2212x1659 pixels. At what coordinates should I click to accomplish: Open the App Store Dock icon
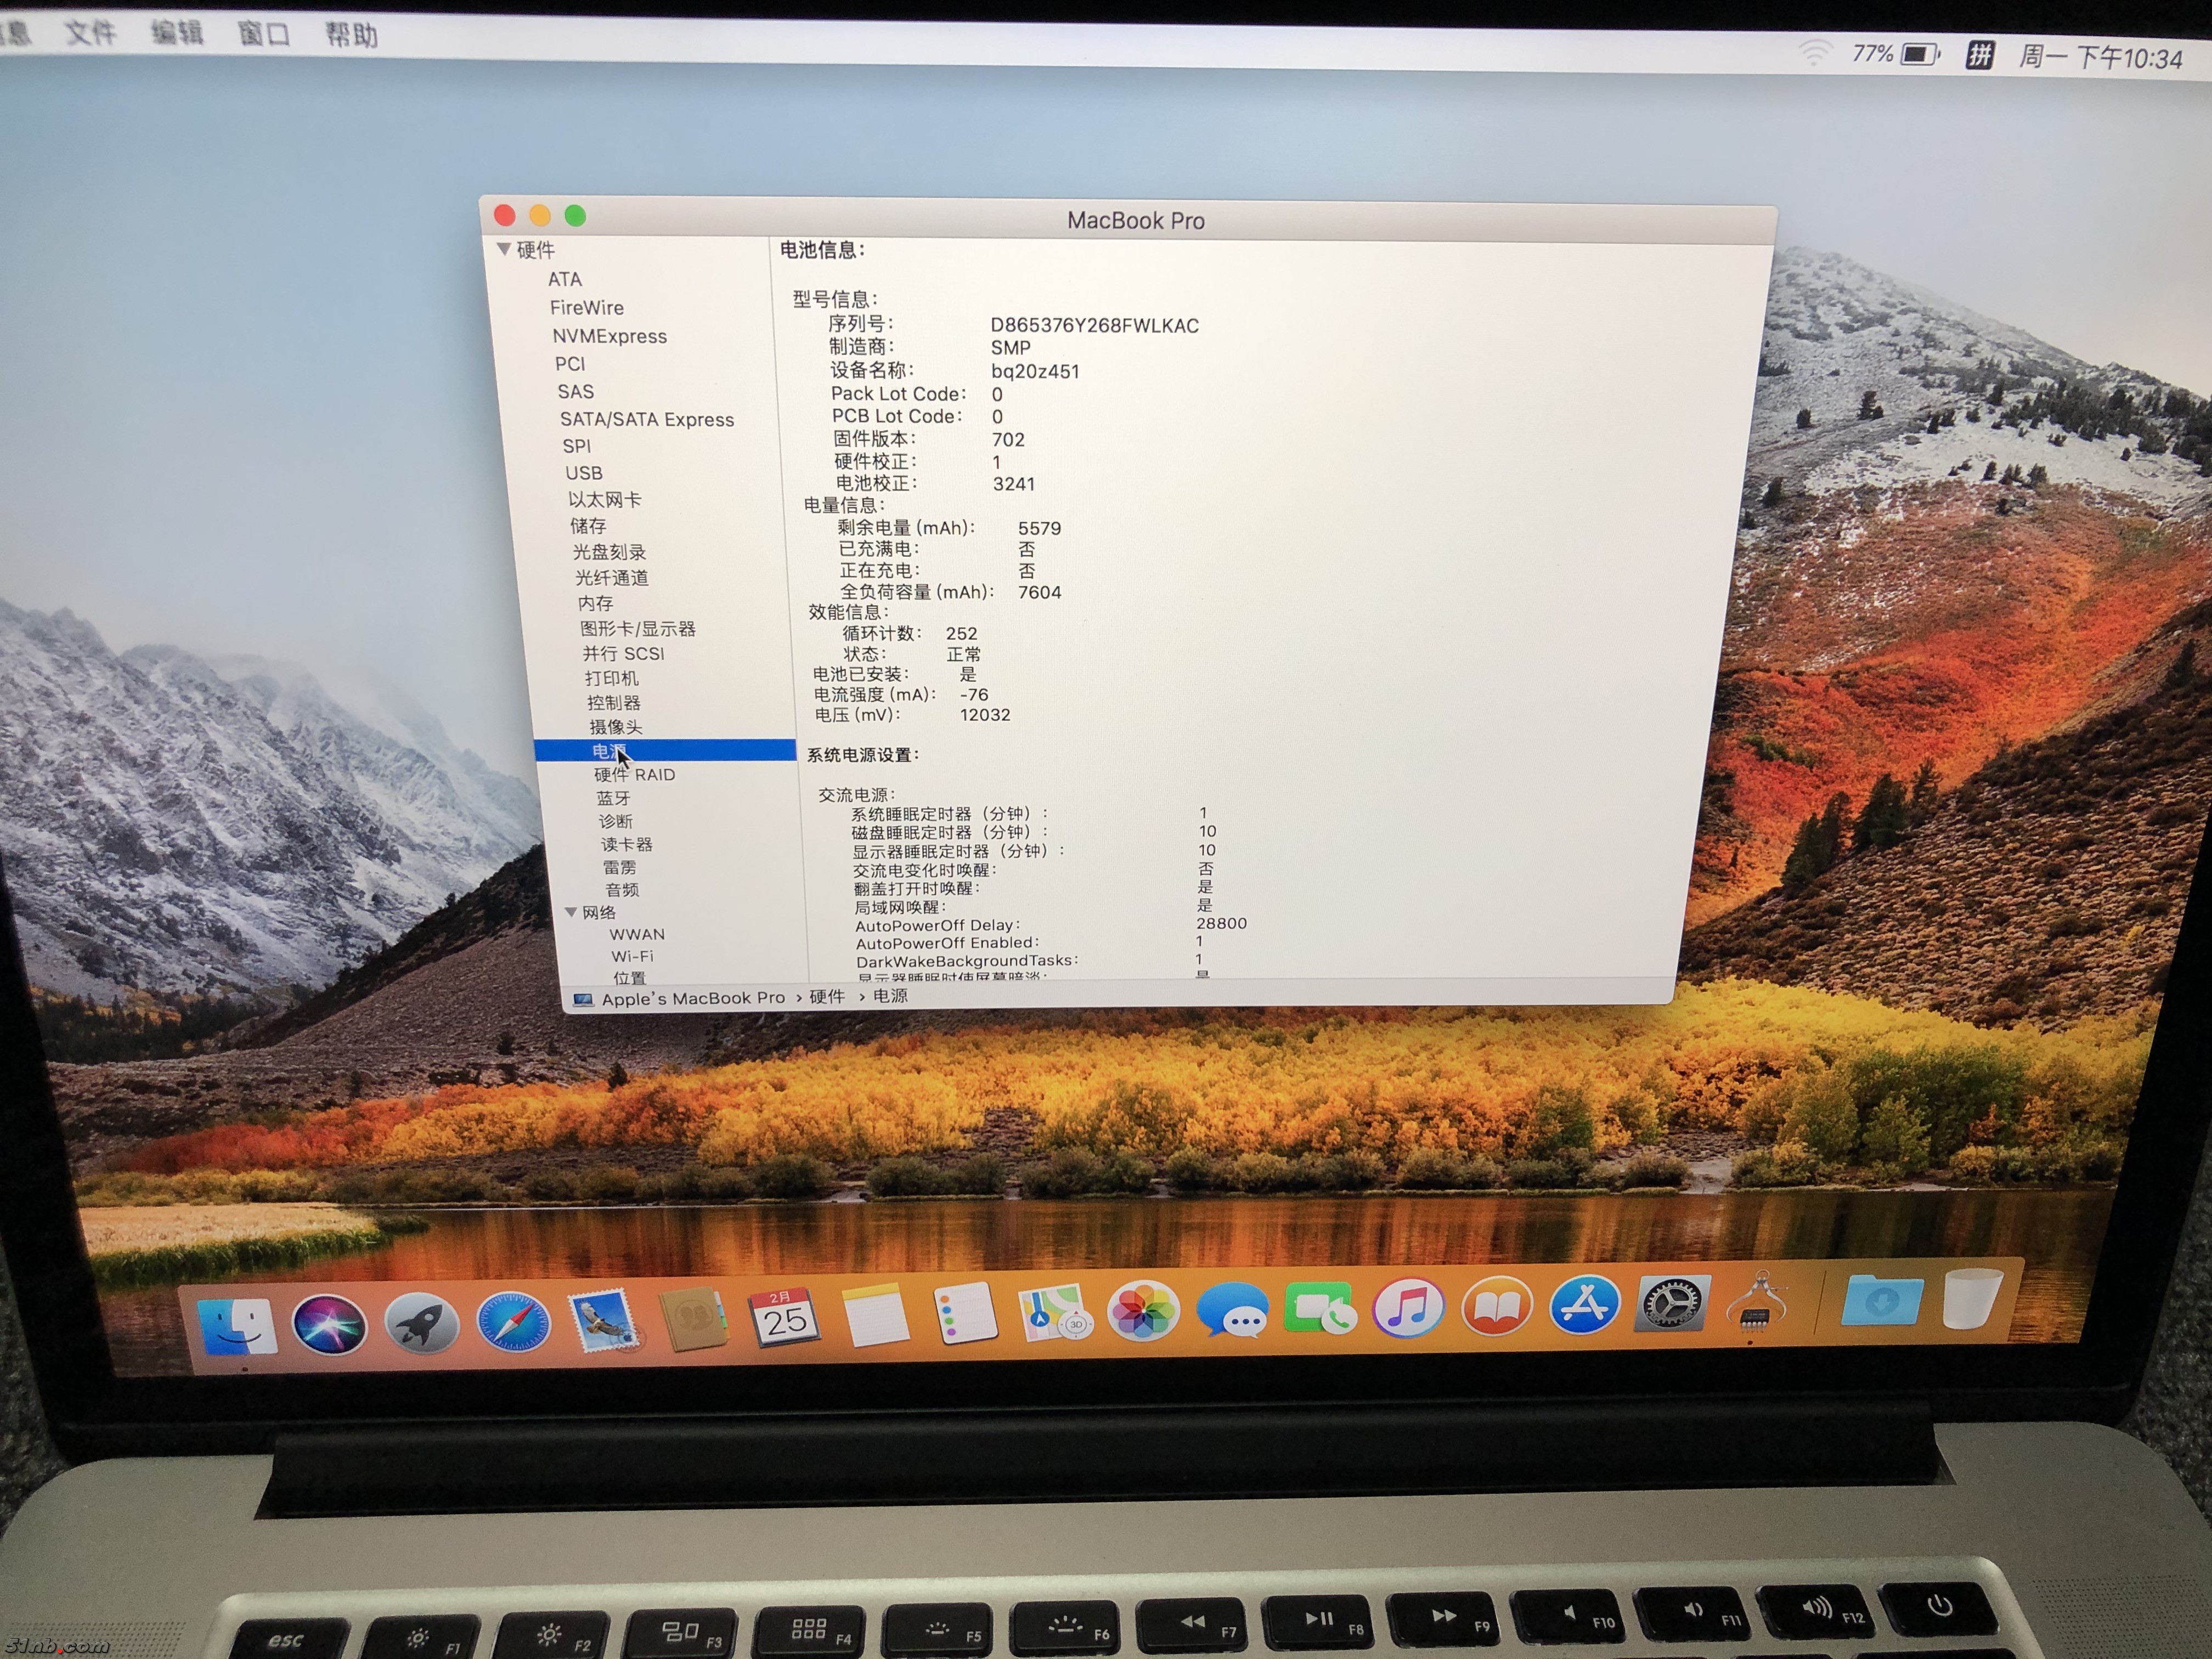(1584, 1305)
